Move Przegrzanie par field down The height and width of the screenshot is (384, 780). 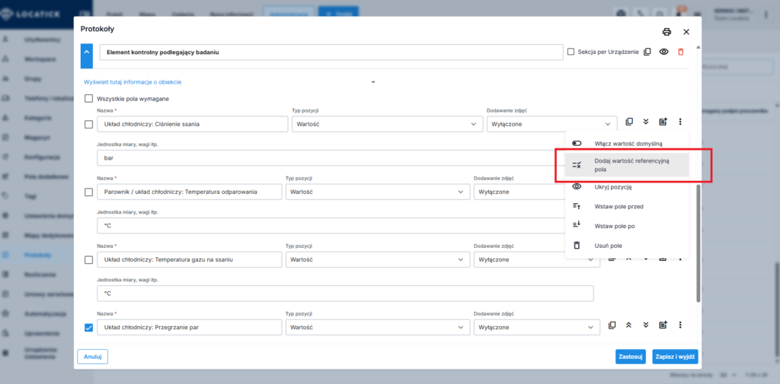[x=646, y=325]
